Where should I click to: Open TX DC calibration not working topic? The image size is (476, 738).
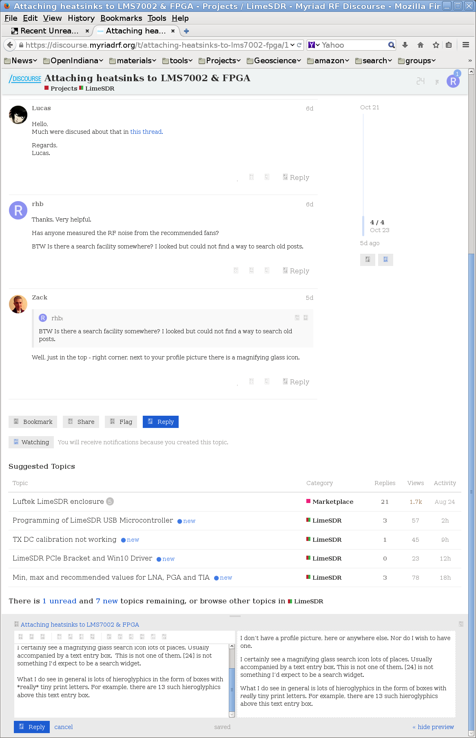tap(64, 540)
